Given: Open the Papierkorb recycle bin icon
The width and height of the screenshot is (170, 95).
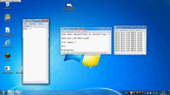Looking at the screenshot, I should [7, 6].
